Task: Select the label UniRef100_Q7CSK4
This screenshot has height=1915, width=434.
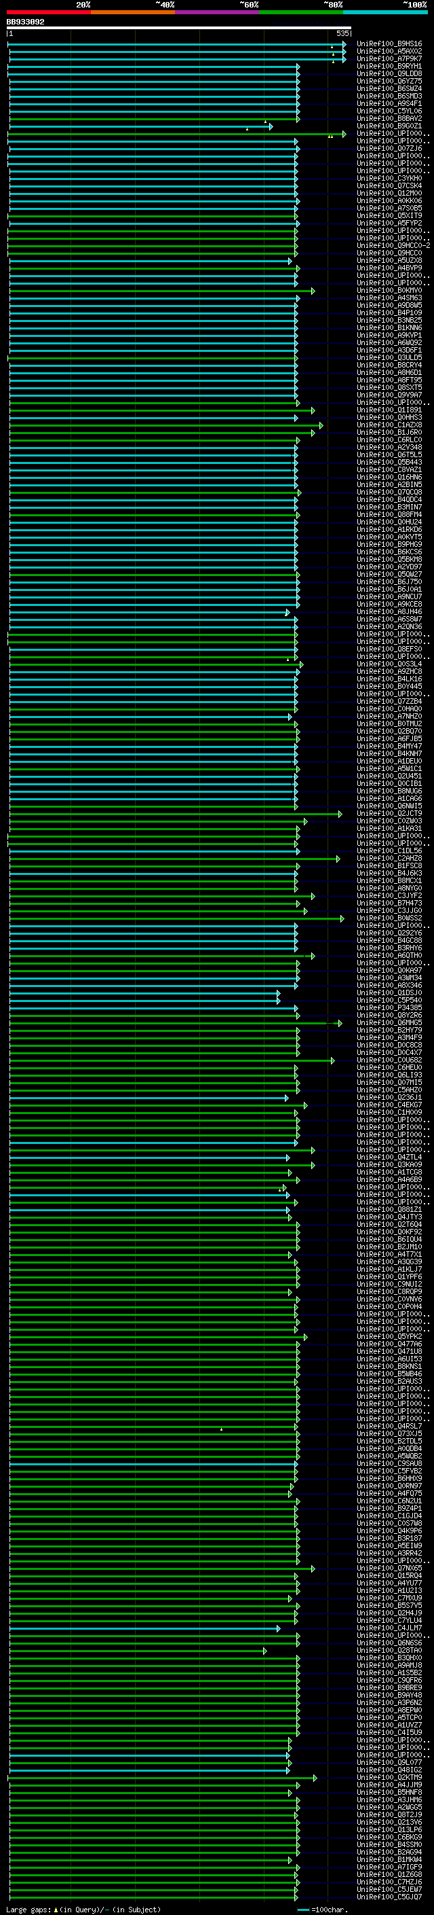Action: pyautogui.click(x=389, y=186)
